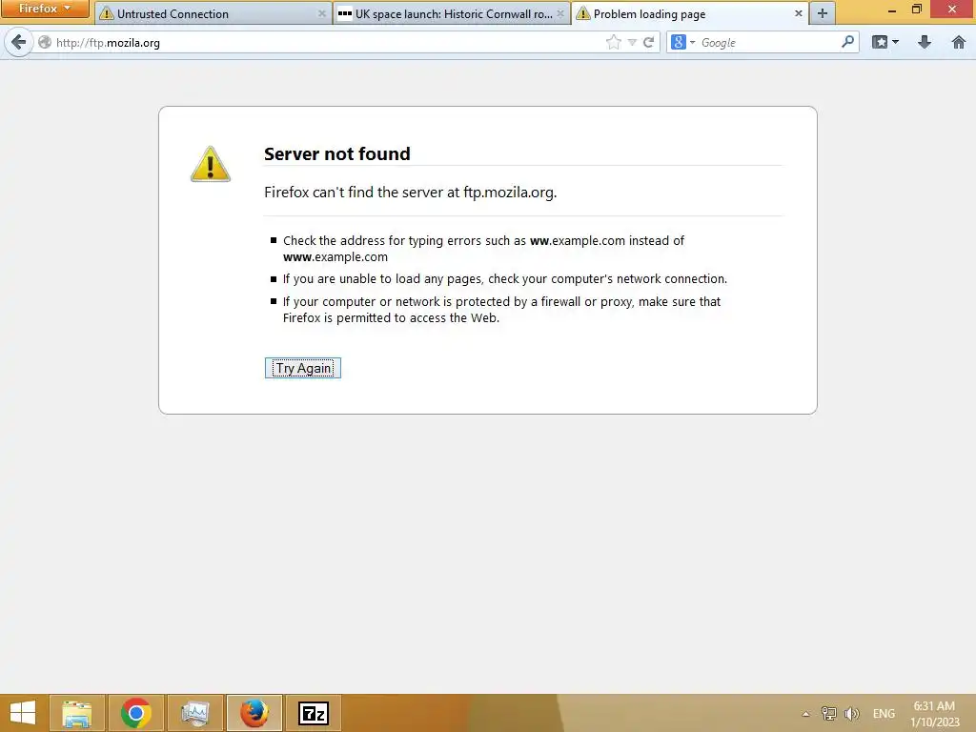Close the Problem loading page tab
This screenshot has height=732, width=976.
(x=799, y=13)
